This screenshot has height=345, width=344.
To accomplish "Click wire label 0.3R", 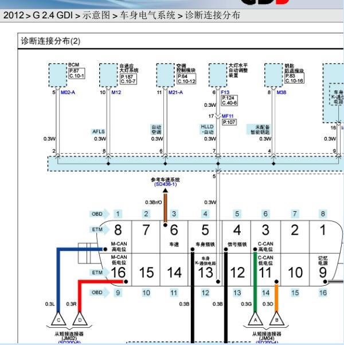I will [x=72, y=304].
